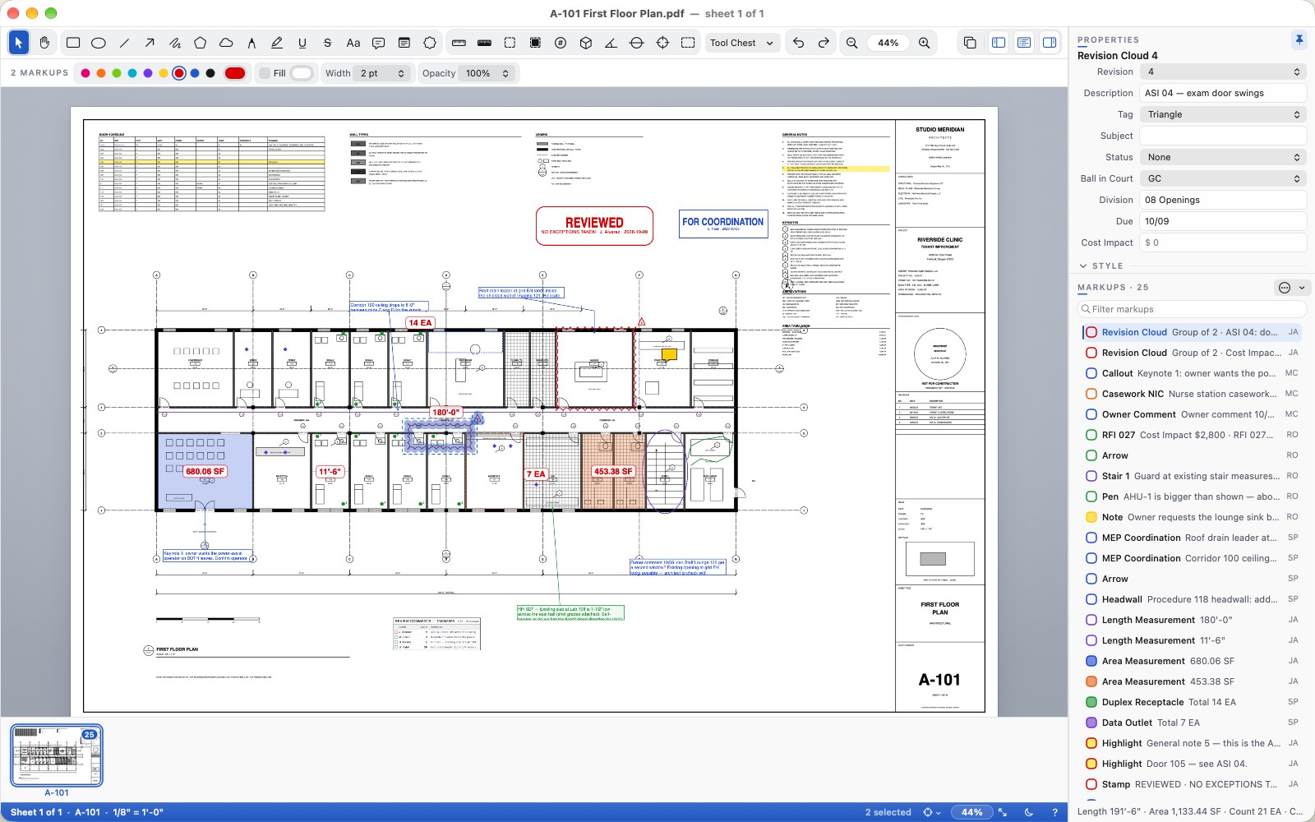Enable the Fill checkbox
The image size is (1315, 822).
pyautogui.click(x=265, y=73)
